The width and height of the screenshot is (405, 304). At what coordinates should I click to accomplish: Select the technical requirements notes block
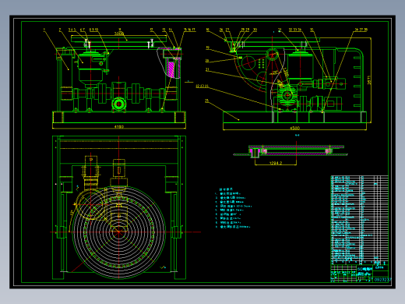pyautogui.click(x=233, y=208)
